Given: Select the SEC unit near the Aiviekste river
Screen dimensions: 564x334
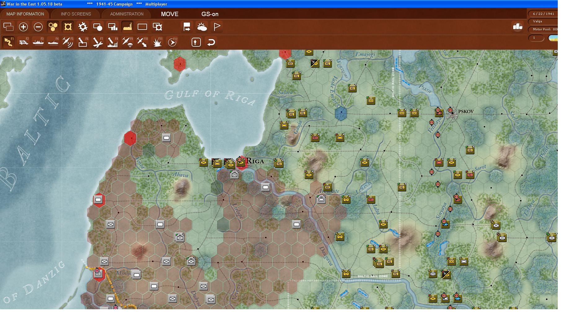Looking at the screenshot, I should (328, 187).
